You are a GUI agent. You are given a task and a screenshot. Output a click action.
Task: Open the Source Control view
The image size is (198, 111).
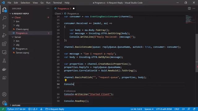4,27
